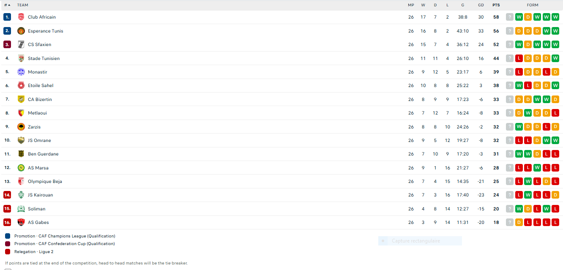Open the JS Kairouan team link

(40, 195)
